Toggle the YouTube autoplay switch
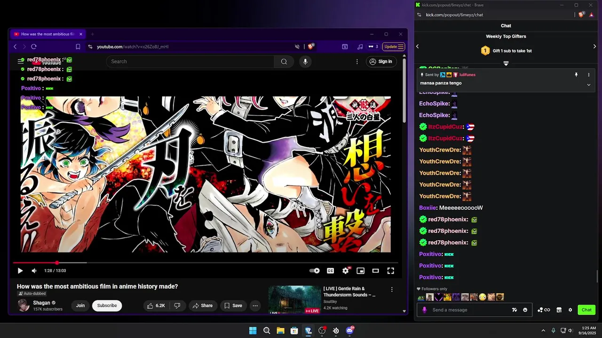 [x=315, y=271]
